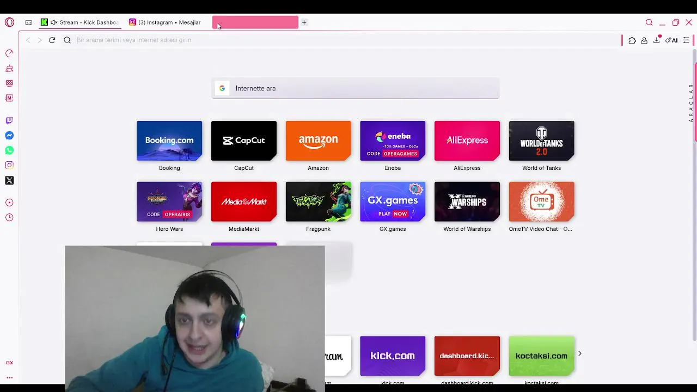Open the Amazon speed dial tile
The width and height of the screenshot is (697, 392).
point(319,140)
